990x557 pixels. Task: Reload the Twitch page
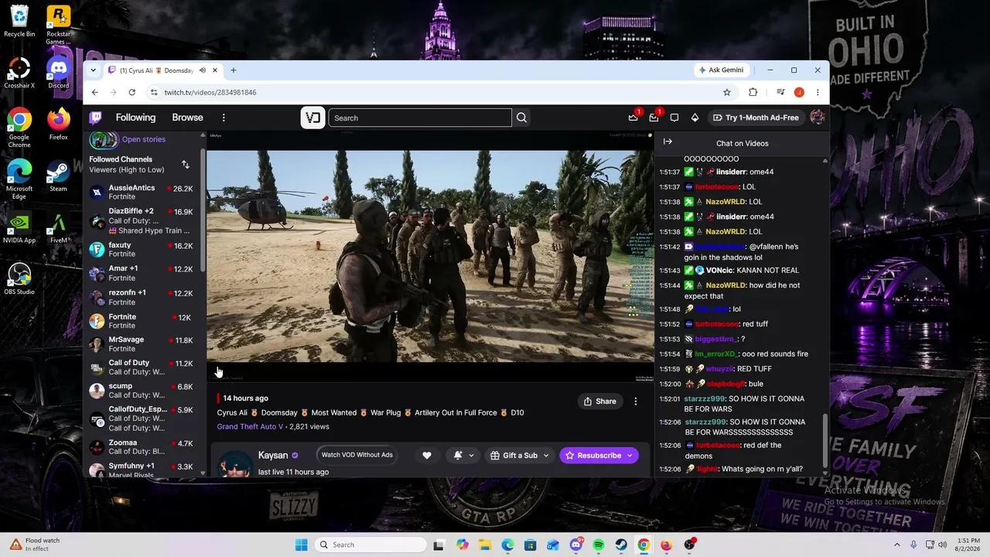132,92
